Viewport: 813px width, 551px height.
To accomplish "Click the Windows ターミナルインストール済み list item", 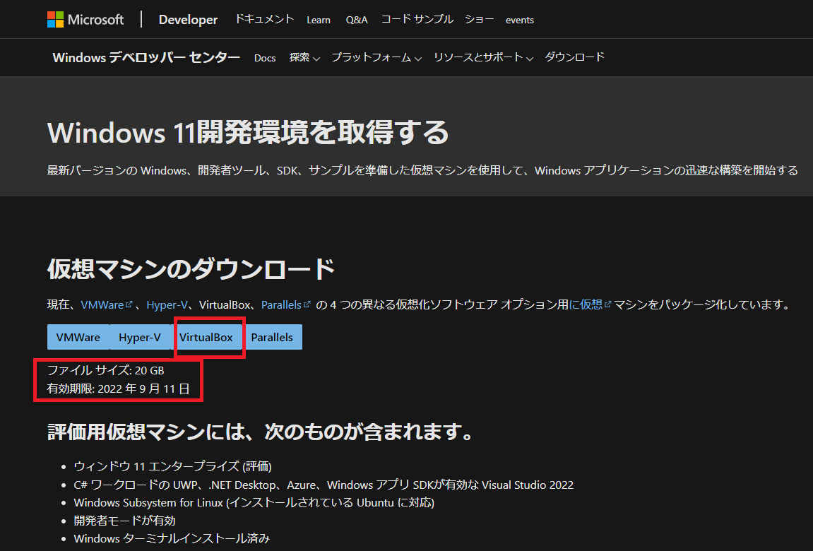I will [172, 538].
